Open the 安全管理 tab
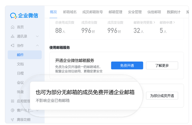 tap(135, 12)
